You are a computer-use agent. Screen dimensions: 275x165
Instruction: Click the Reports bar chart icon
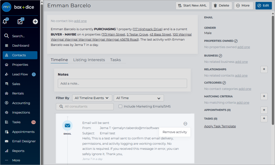(7, 151)
